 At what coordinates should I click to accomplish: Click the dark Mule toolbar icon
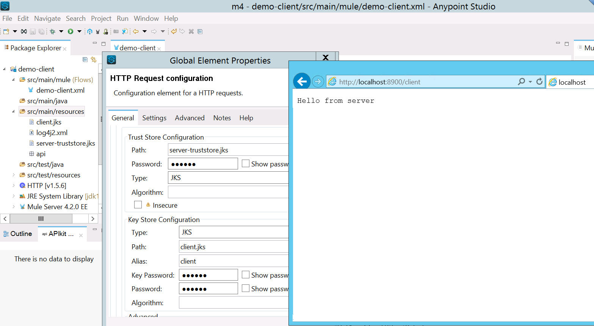(98, 31)
